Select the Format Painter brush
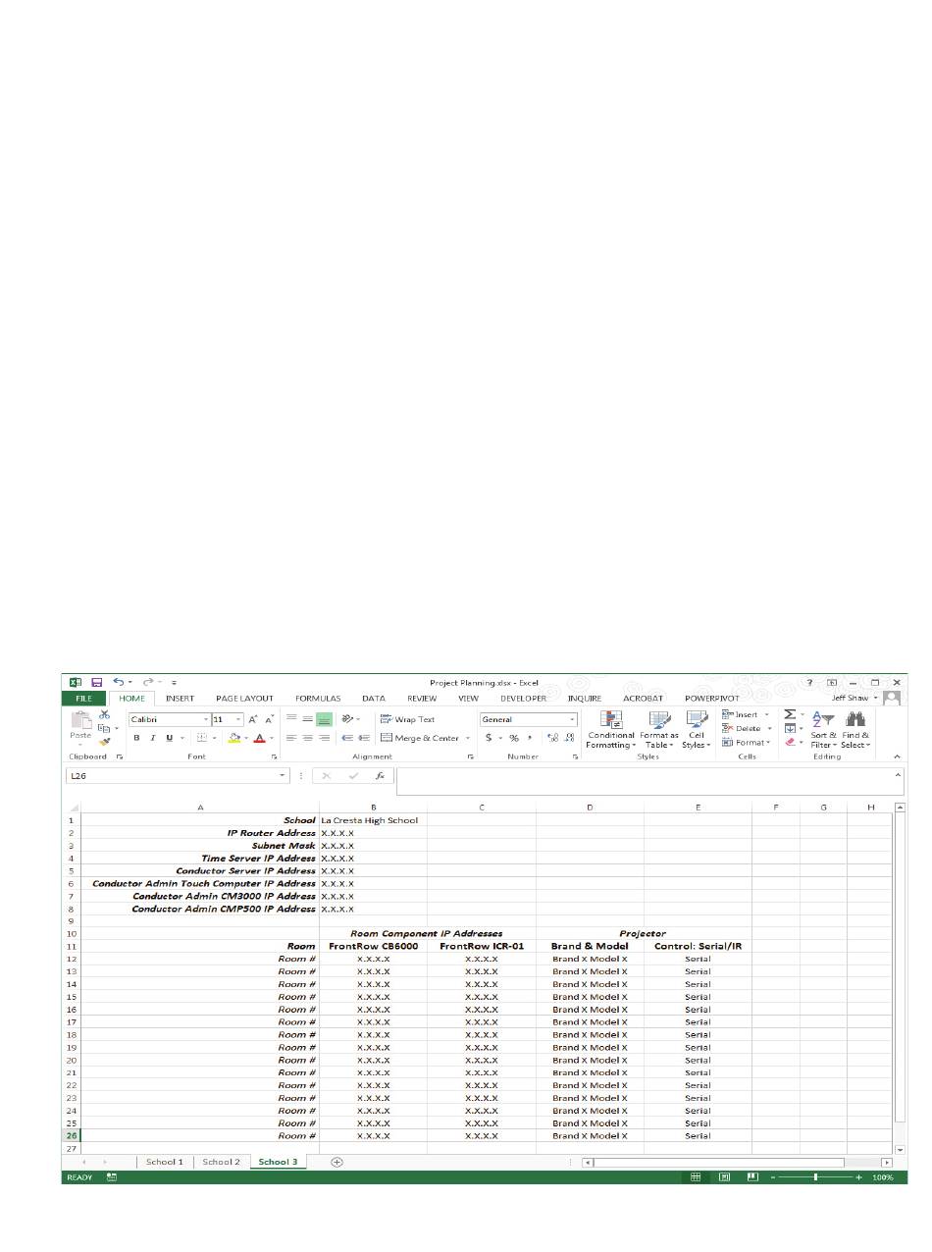932x1252 pixels. (x=104, y=741)
